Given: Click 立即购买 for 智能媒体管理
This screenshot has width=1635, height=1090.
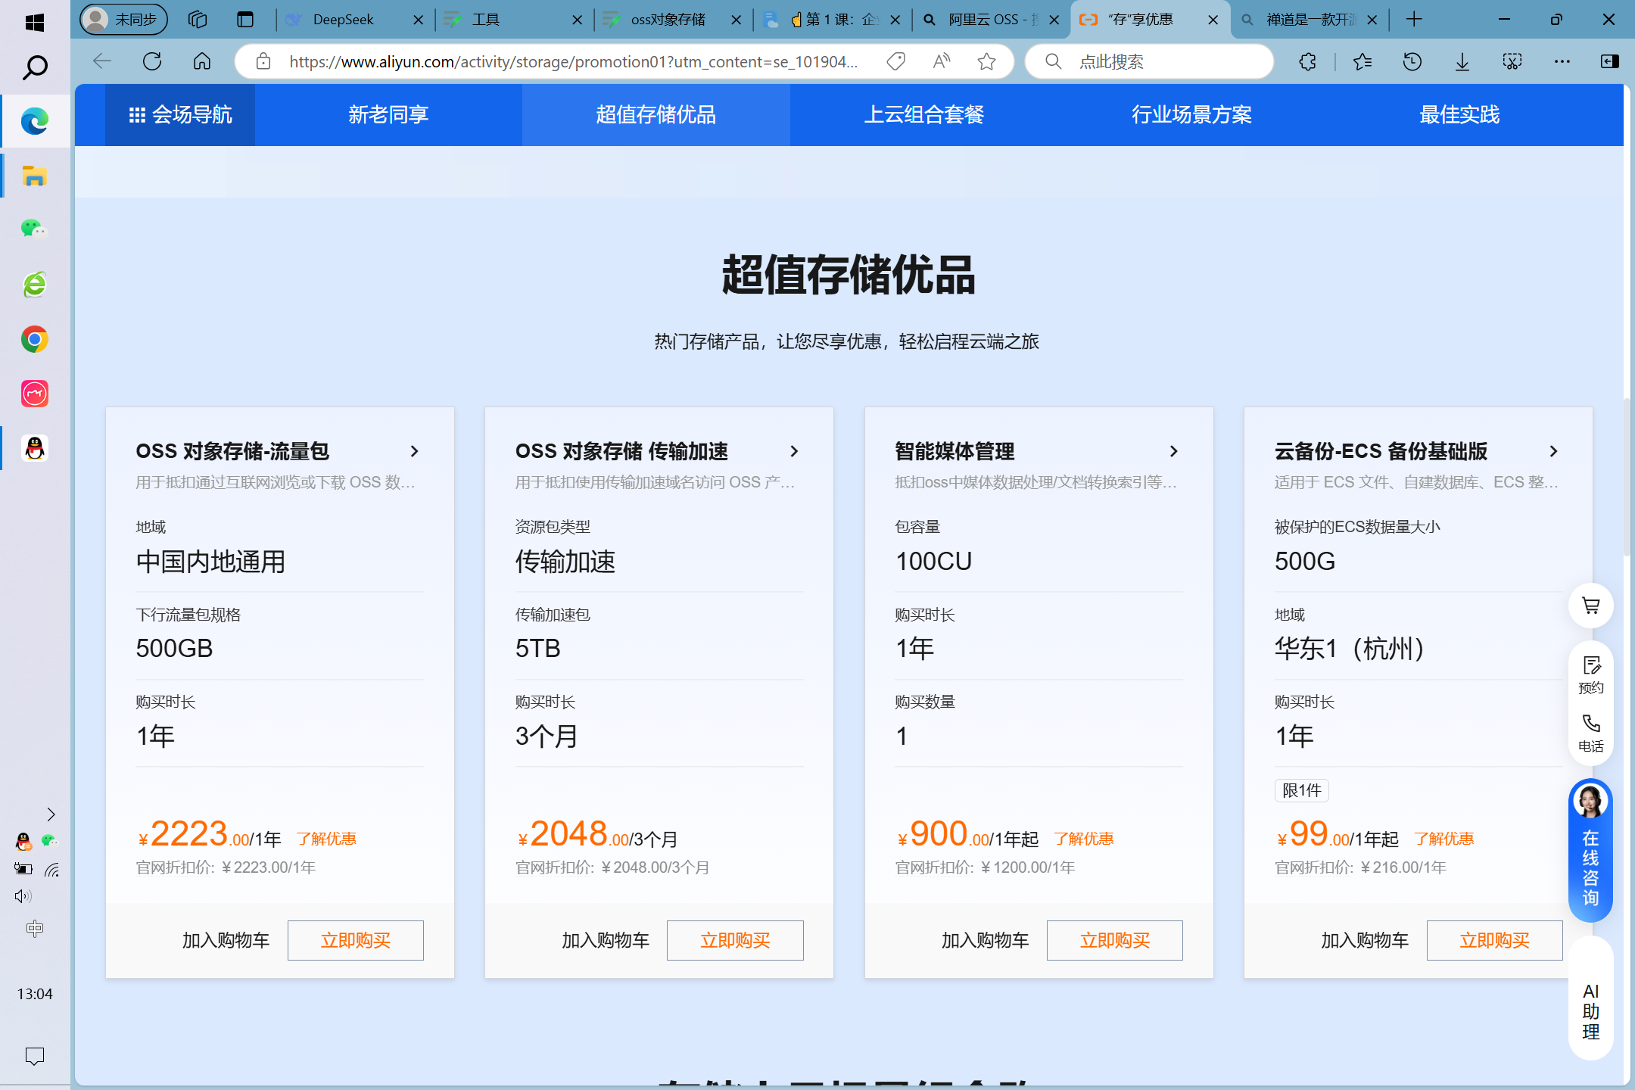Looking at the screenshot, I should pos(1115,941).
